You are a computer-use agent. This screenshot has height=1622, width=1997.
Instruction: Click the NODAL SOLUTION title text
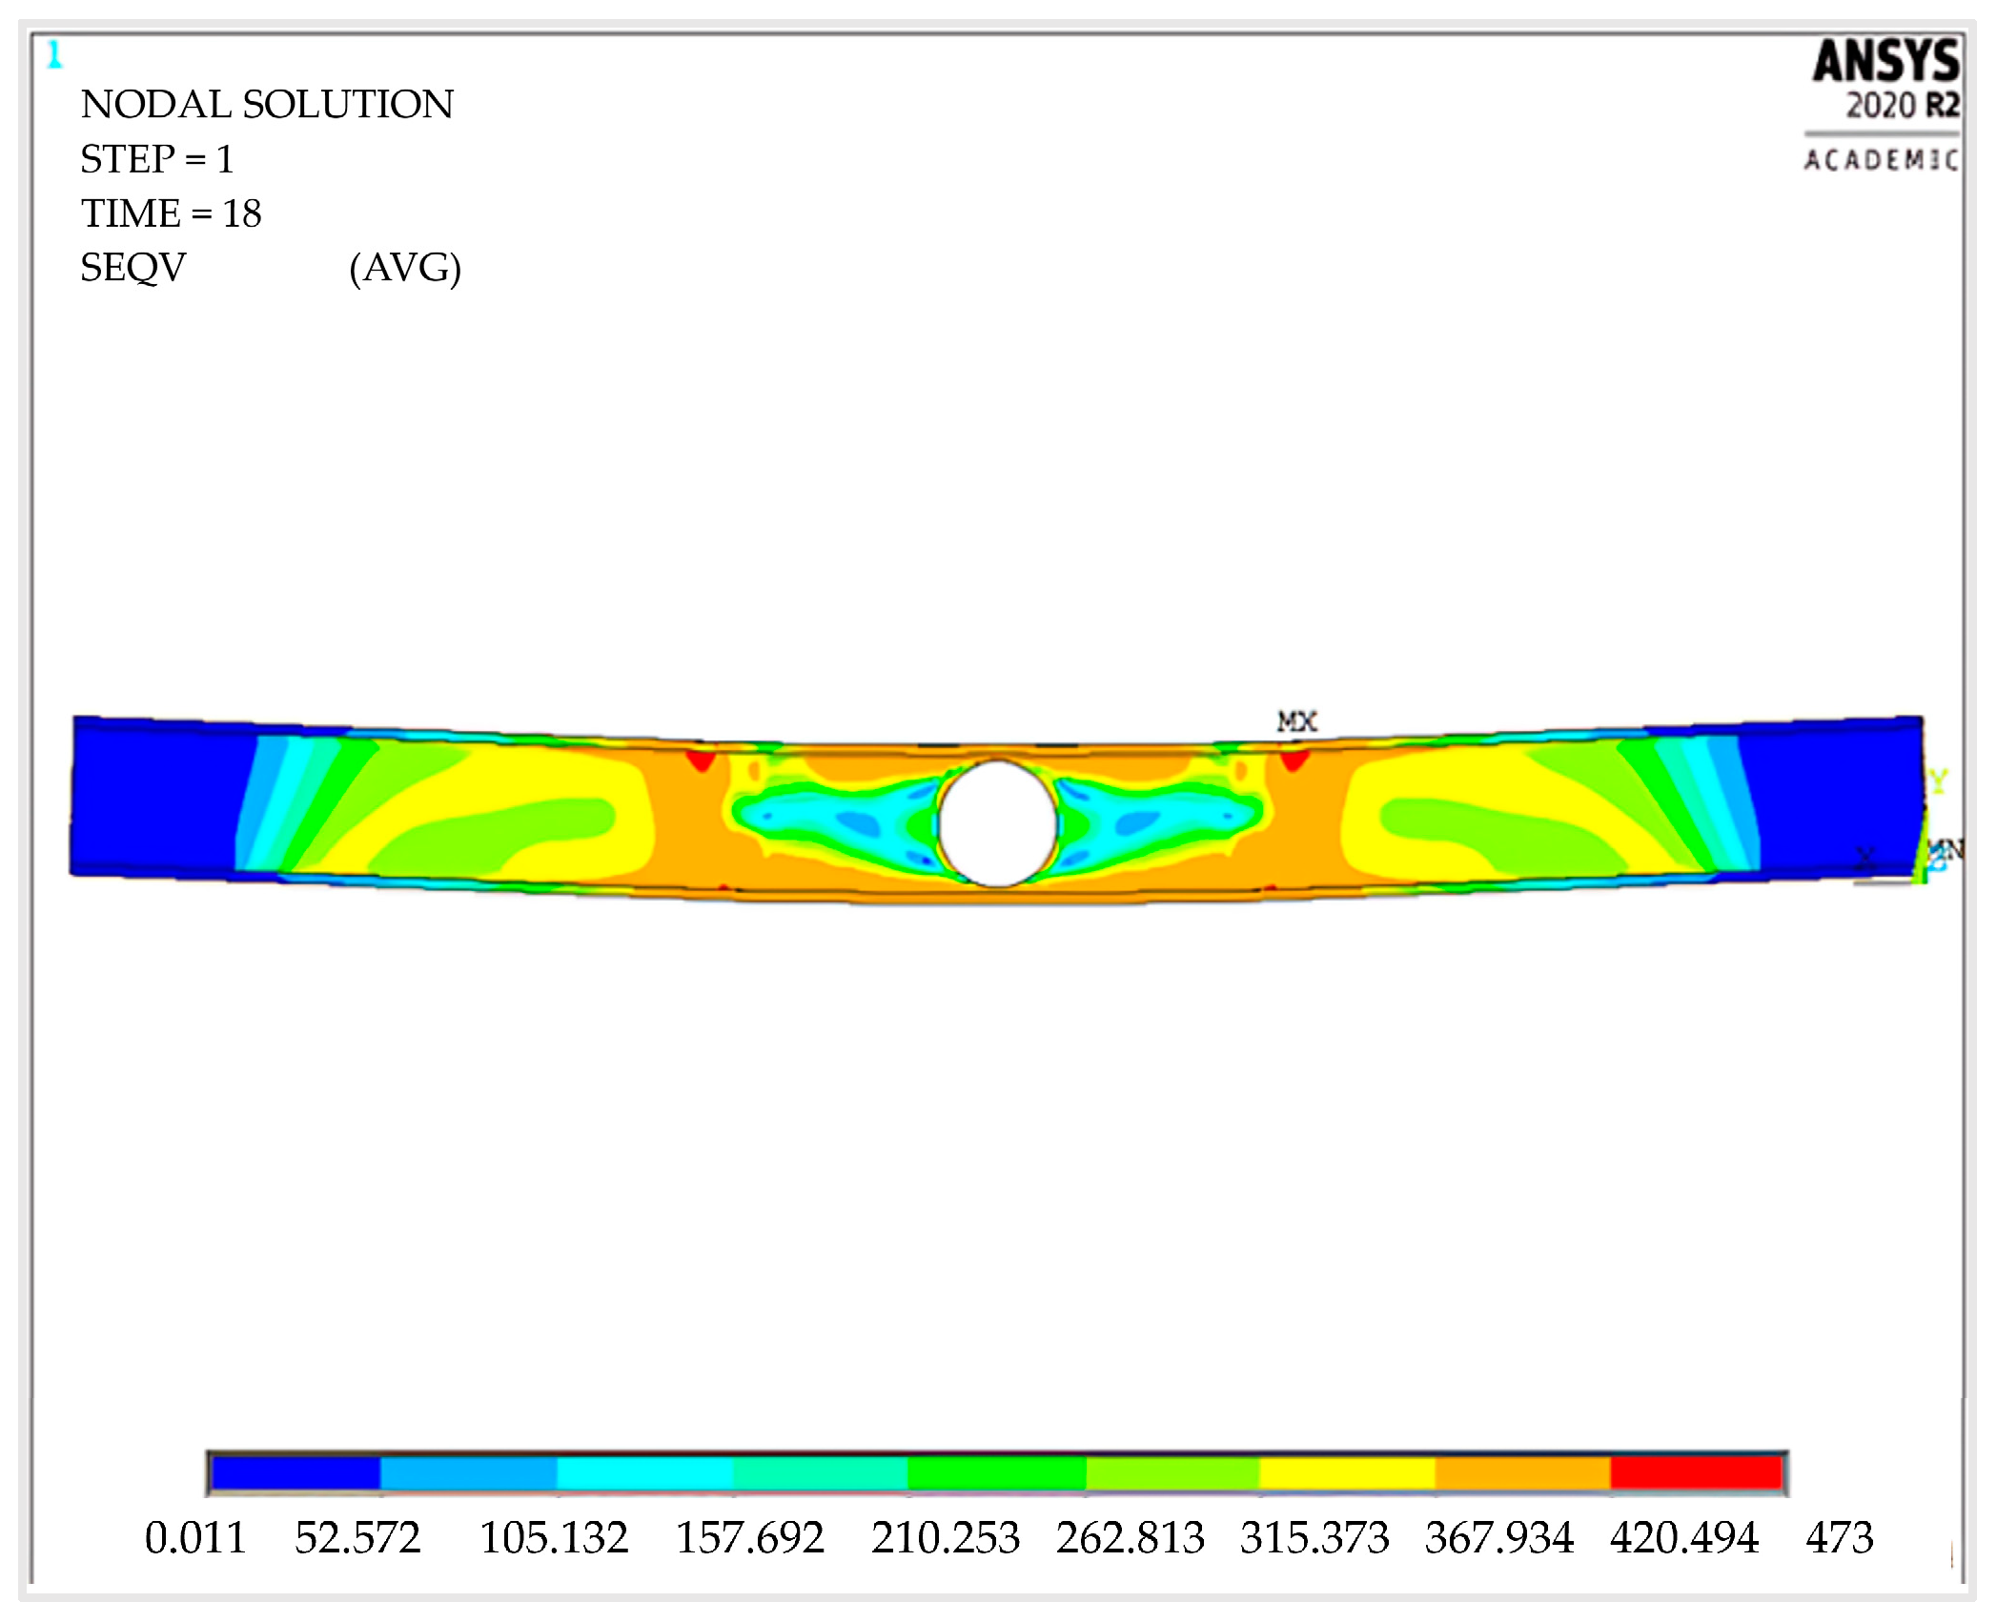(x=267, y=105)
